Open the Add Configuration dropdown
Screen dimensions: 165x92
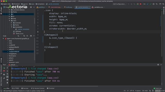pyautogui.click(x=119, y=4)
